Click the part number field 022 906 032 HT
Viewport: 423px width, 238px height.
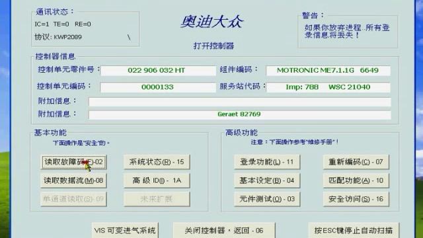(x=158, y=71)
